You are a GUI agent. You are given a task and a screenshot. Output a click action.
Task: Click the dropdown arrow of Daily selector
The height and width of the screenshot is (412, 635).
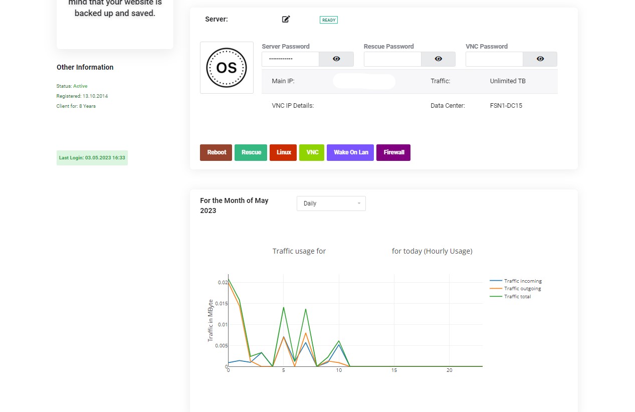(x=359, y=203)
